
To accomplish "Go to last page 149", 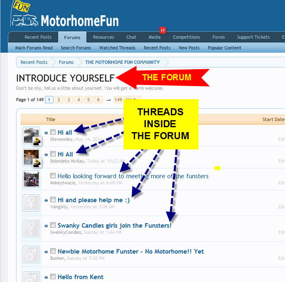I will 118,100.
